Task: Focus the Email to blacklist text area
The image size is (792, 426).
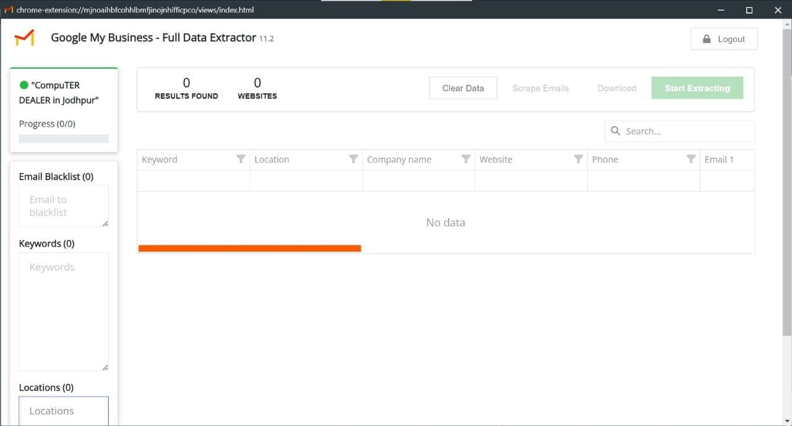Action: tap(64, 206)
